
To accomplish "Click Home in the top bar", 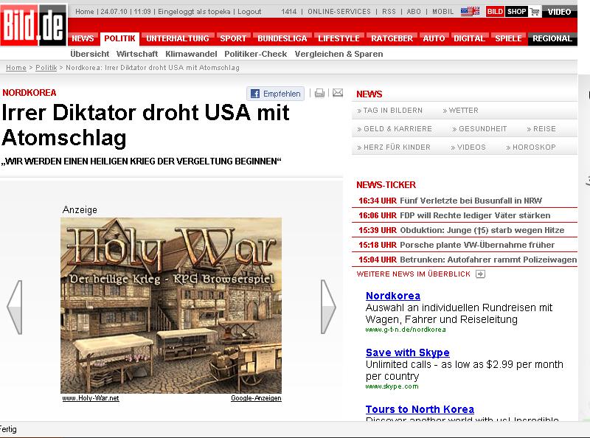I will [84, 12].
